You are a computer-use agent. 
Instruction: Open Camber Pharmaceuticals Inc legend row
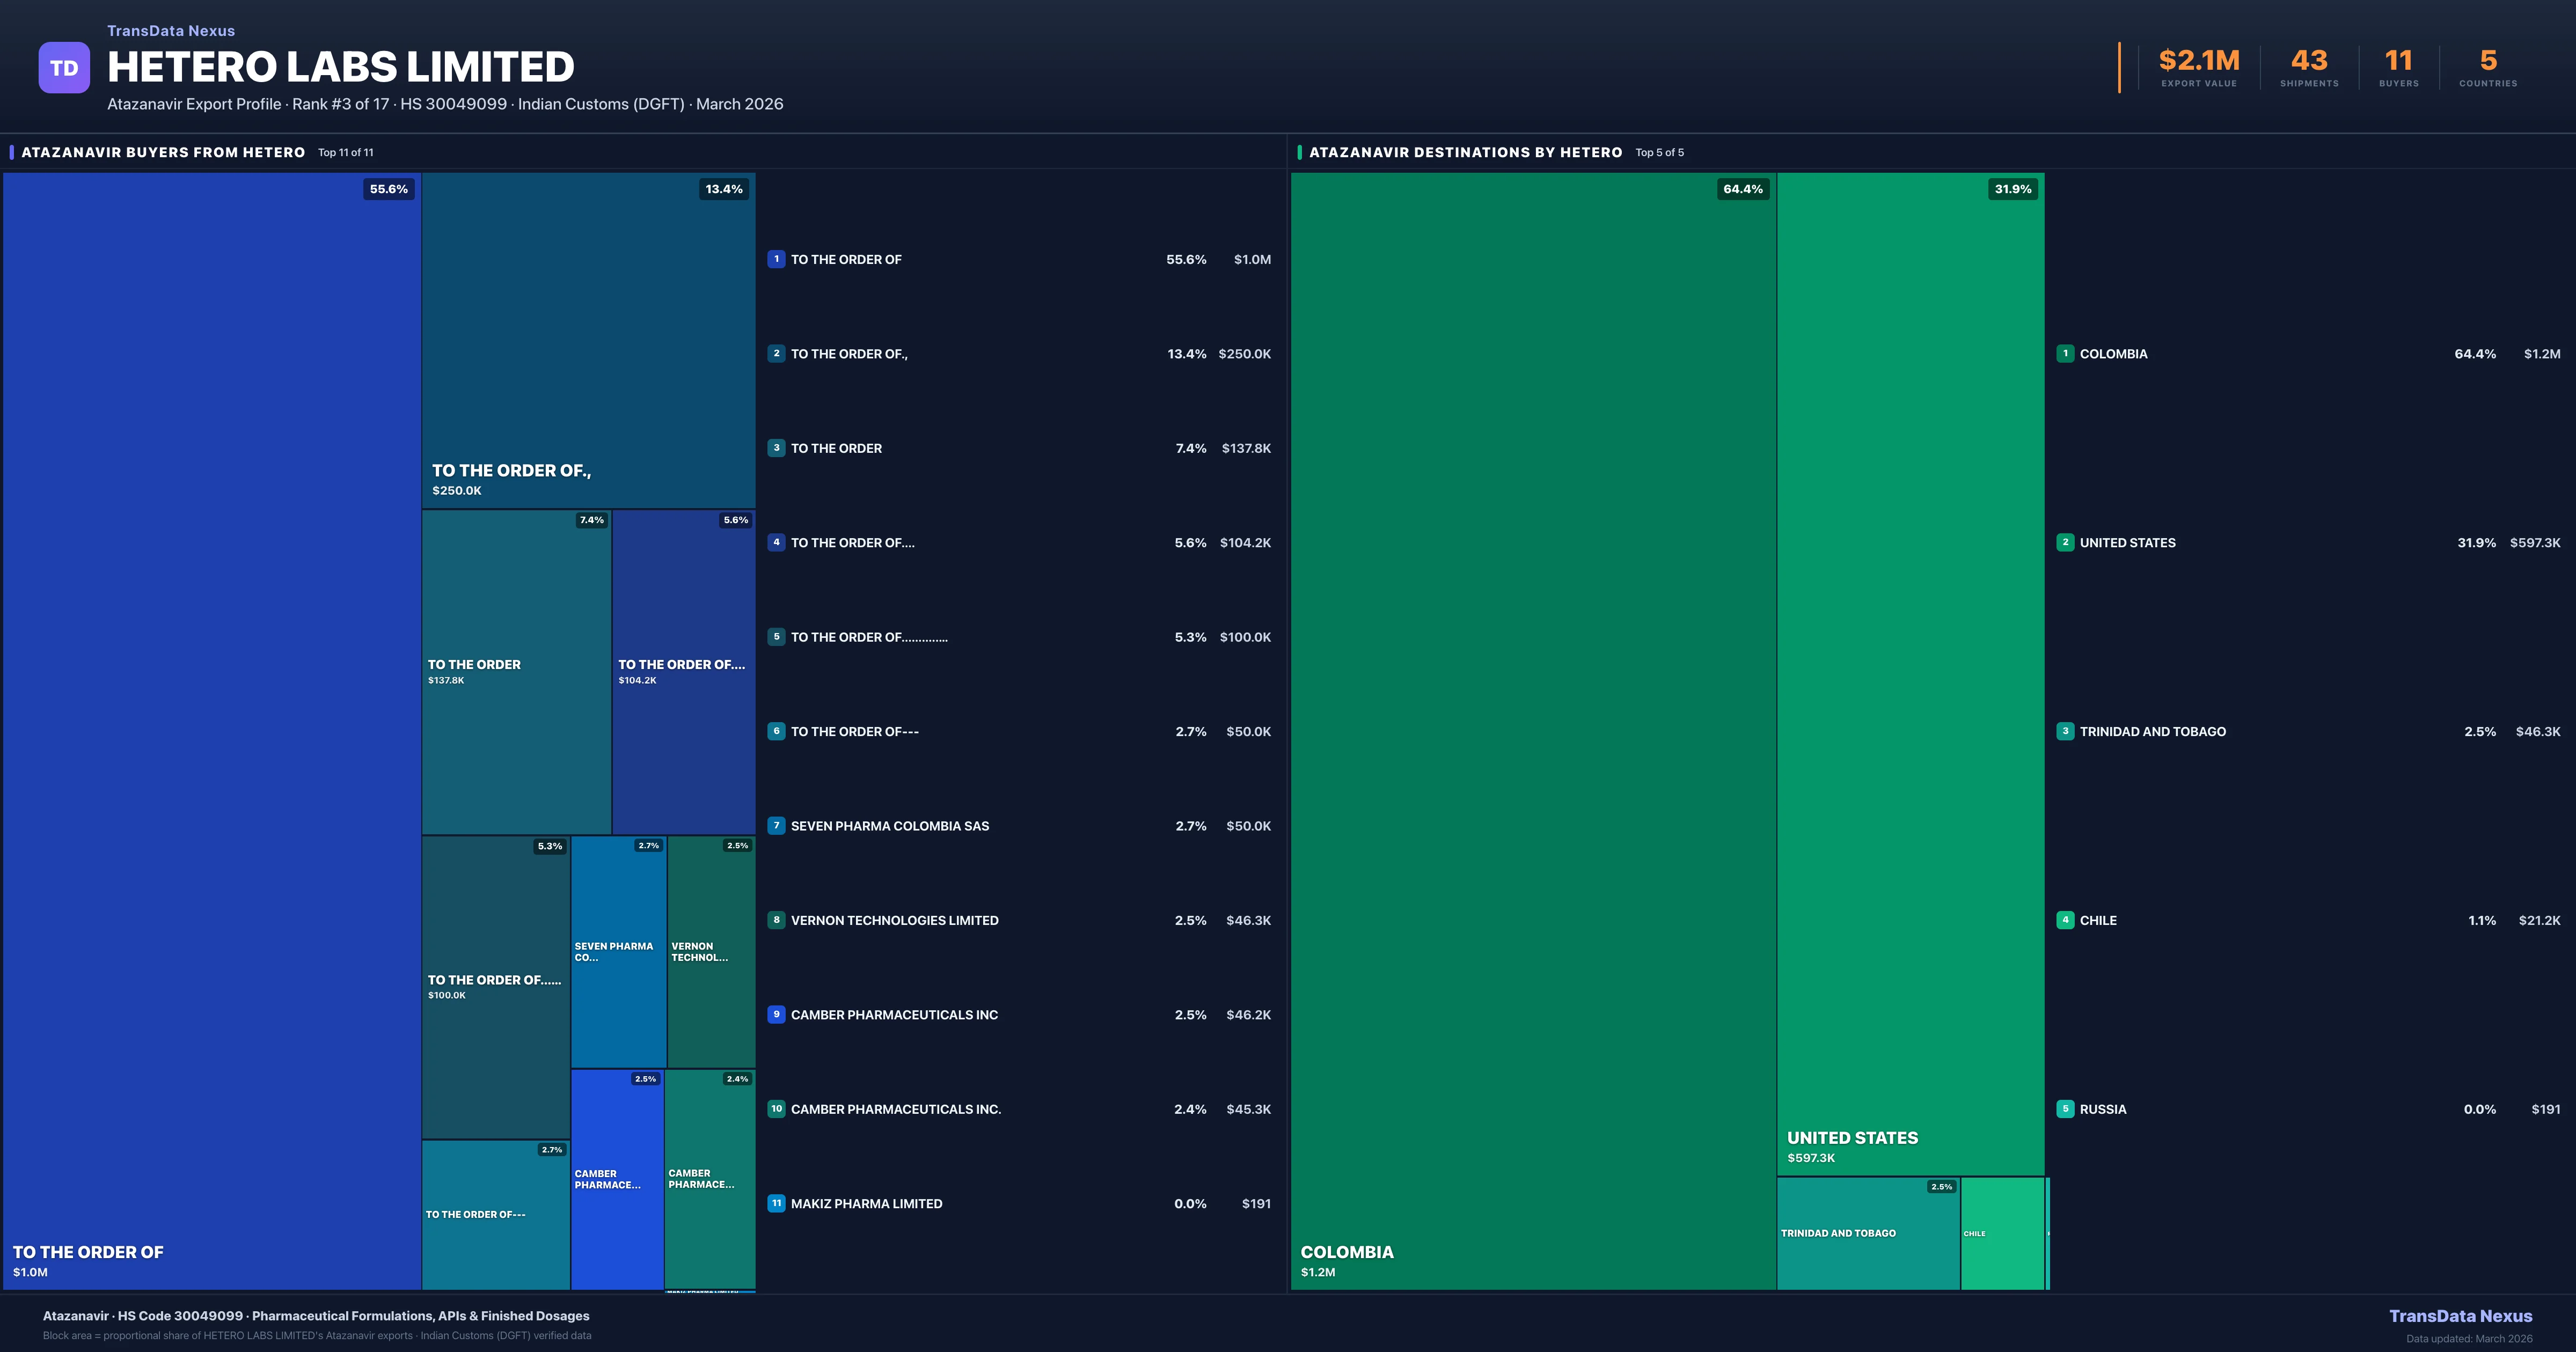(x=894, y=1015)
